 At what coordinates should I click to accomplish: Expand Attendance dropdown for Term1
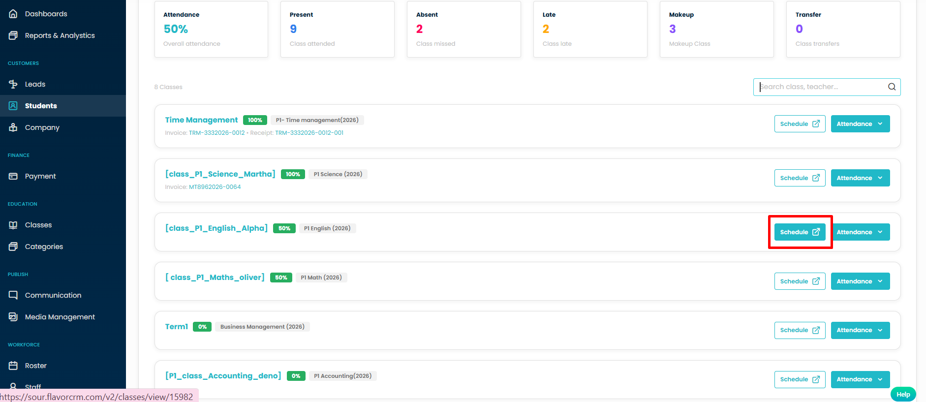pyautogui.click(x=860, y=330)
